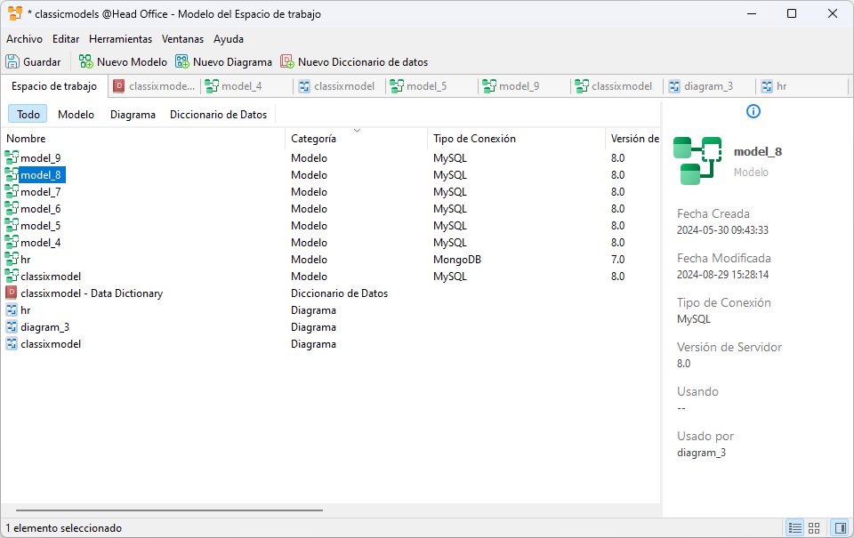Open the diagram_3 tab
Image resolution: width=854 pixels, height=538 pixels.
(709, 86)
